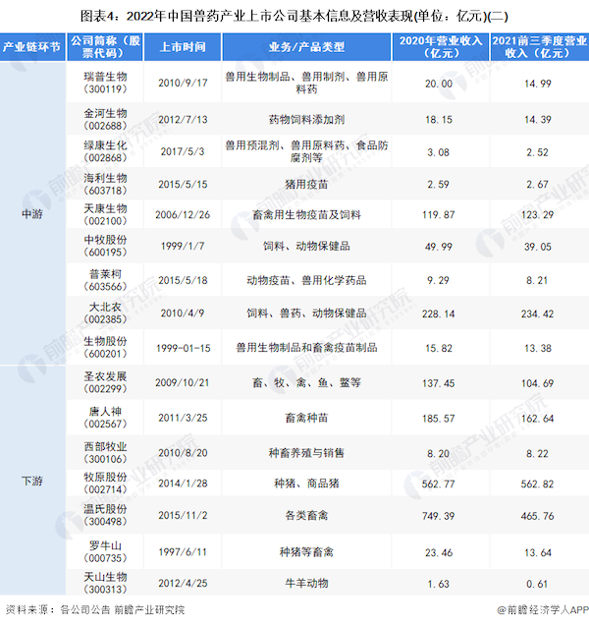589x626 pixels.
Task: Select company 天山生物 (300313)
Action: [x=105, y=583]
